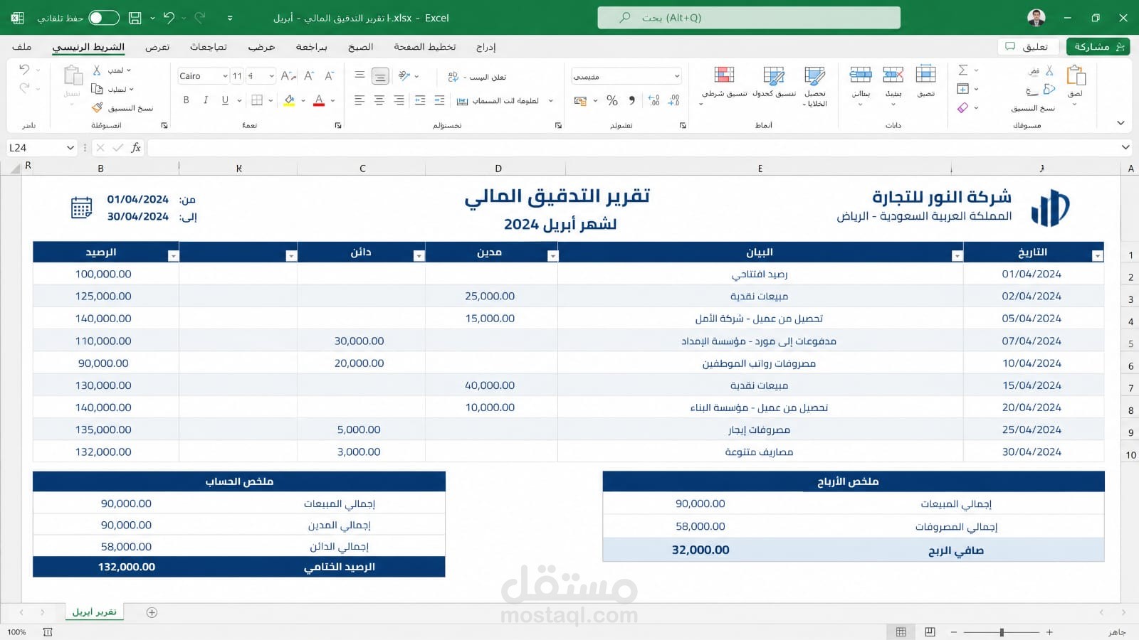Click the Insert Cells icon
This screenshot has height=640, width=1139.
click(x=861, y=74)
